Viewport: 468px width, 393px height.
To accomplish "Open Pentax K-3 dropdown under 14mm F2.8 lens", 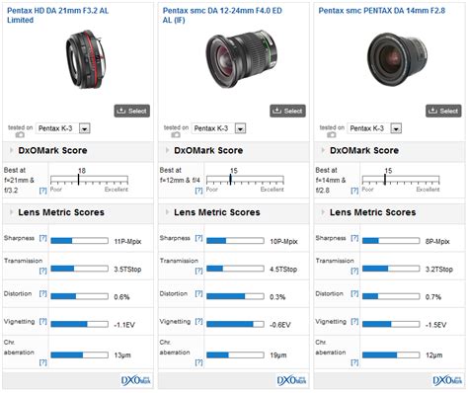I will [396, 128].
